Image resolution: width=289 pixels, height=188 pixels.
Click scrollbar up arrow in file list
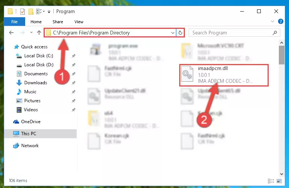(281, 43)
